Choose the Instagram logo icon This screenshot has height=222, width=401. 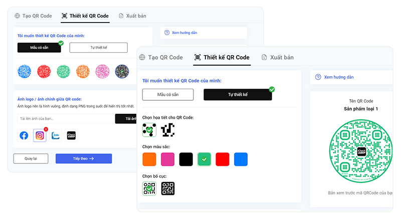[40, 135]
